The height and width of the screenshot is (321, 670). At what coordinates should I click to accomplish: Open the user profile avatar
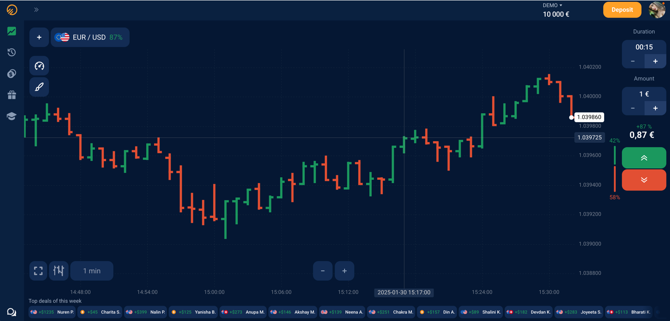[x=657, y=10]
